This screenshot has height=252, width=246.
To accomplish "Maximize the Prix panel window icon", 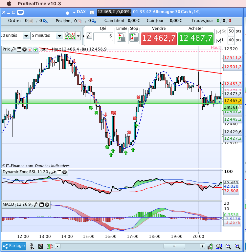I will pos(19,49).
